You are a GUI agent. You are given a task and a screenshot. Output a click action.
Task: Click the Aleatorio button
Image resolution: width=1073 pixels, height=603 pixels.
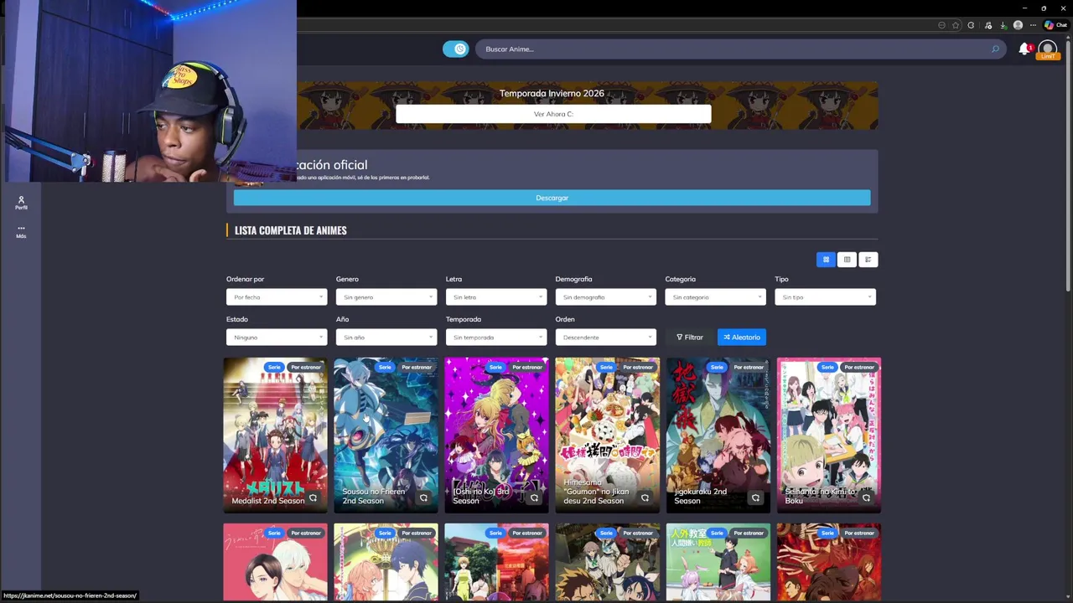coord(742,338)
